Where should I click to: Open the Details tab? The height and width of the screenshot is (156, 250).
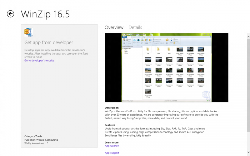135,27
